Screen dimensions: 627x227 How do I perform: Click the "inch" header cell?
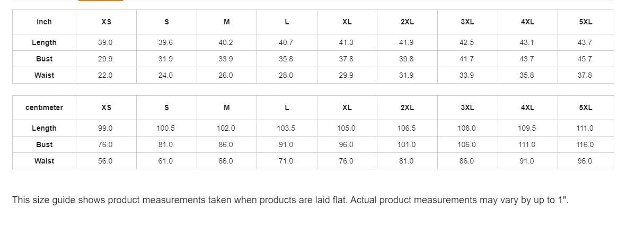point(44,22)
